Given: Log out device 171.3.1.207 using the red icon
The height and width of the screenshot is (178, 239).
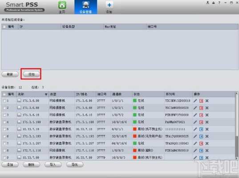Looking at the screenshot, I should click(201, 143).
